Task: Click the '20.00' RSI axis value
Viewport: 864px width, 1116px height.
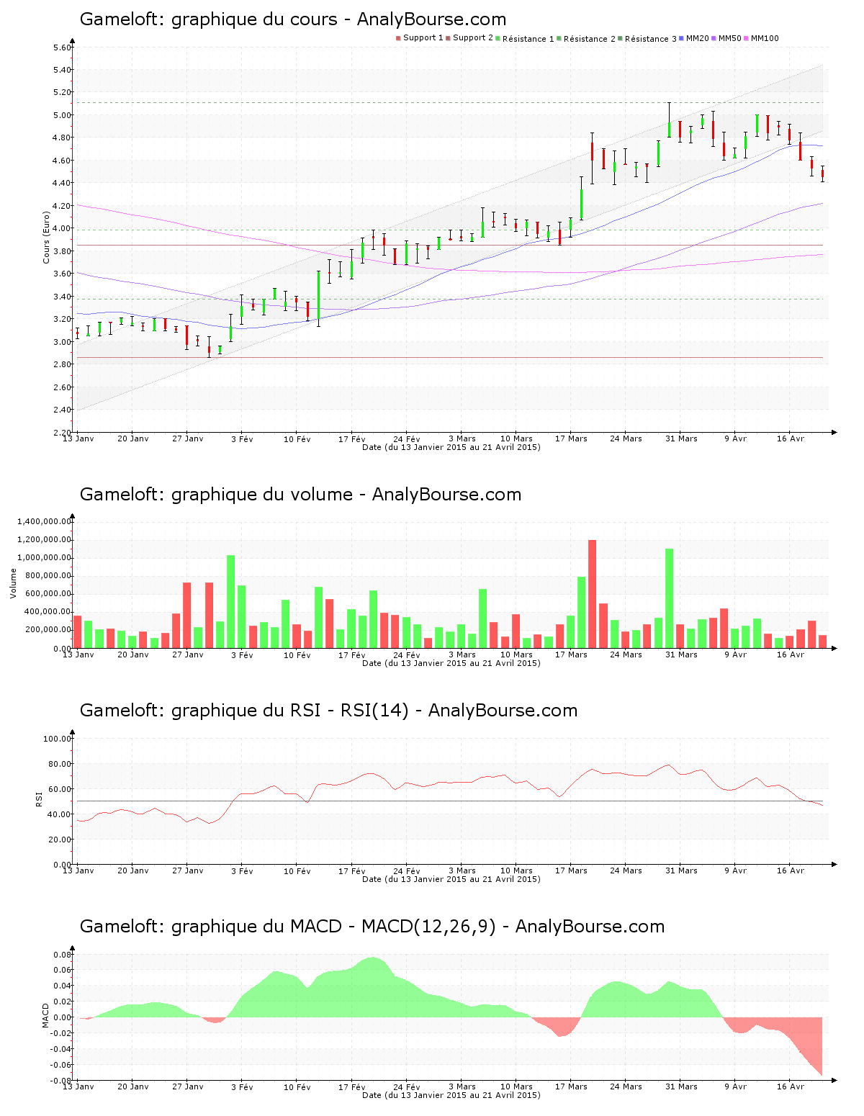Action: [60, 840]
